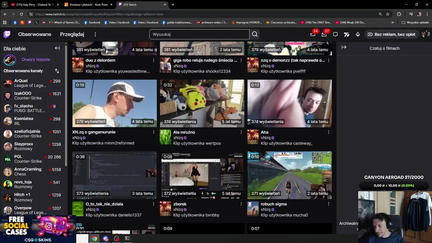Open a new browser tab
432x243 pixels.
pos(173,5)
